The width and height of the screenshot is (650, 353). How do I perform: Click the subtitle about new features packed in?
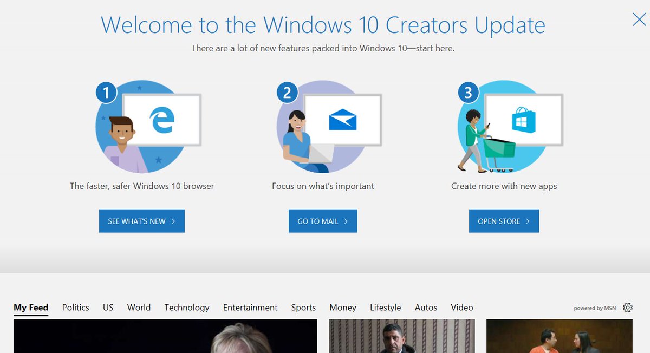click(323, 48)
